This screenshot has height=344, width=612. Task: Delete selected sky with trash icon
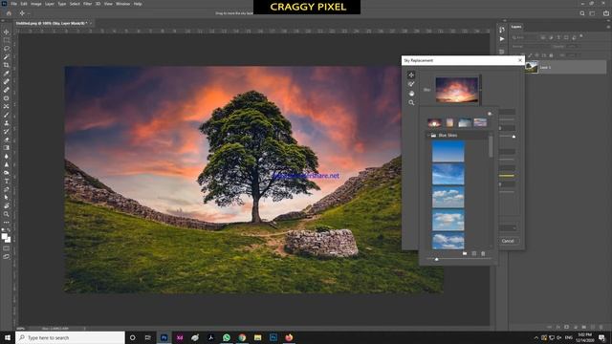click(x=483, y=253)
